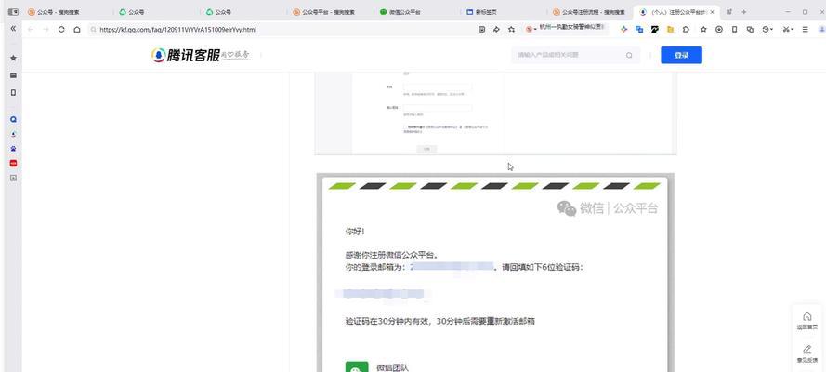Collapse the browser sidebar with double-chevron icon
Screen dimensions: 826x372
click(x=13, y=29)
